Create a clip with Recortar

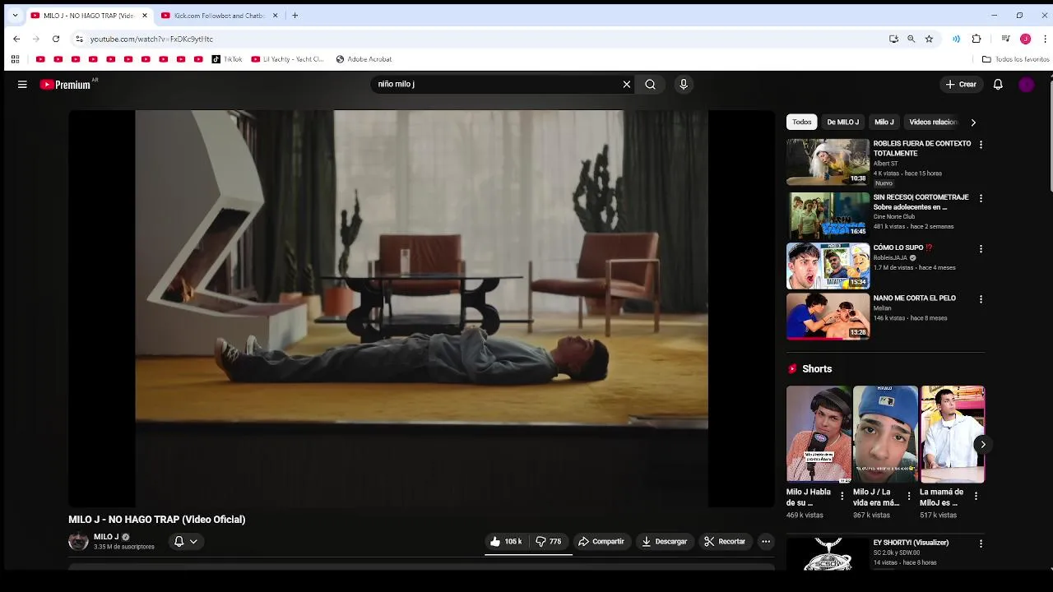pos(725,542)
